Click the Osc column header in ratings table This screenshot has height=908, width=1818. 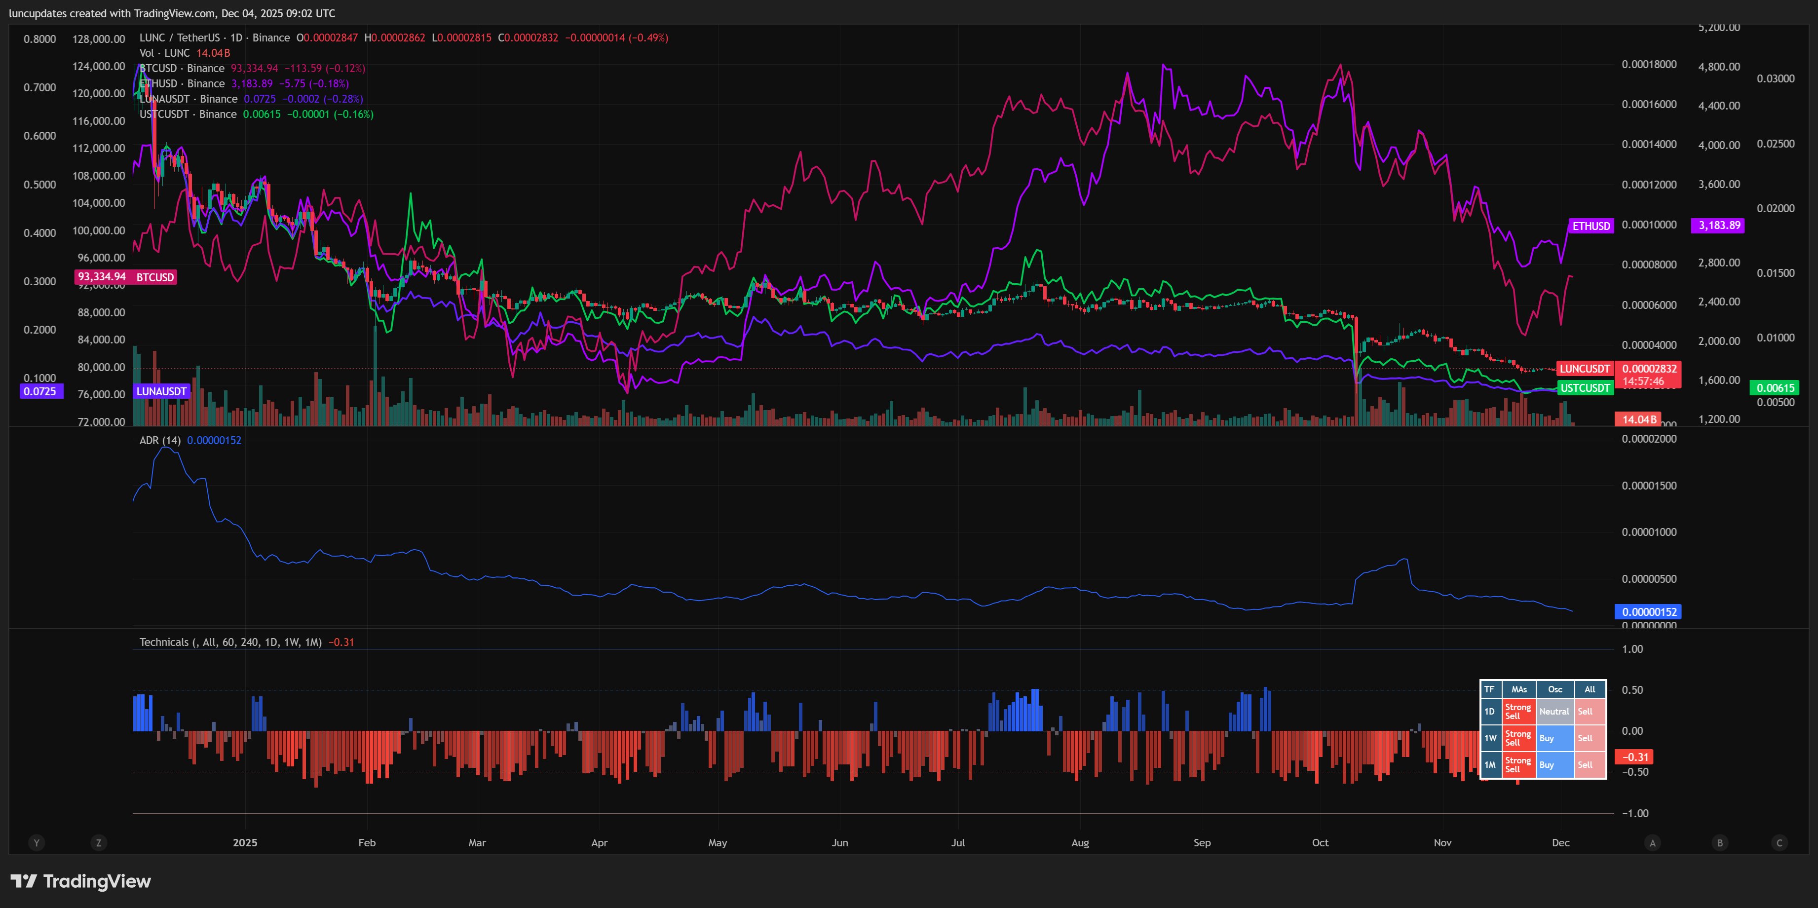coord(1555,689)
